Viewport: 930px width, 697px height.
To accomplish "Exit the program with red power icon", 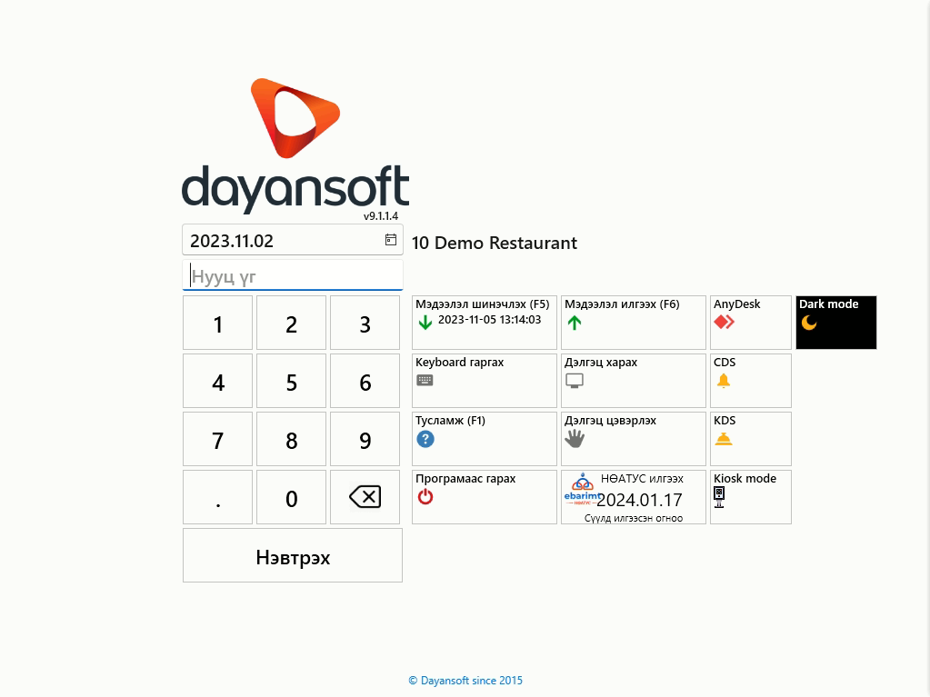I will (x=425, y=497).
